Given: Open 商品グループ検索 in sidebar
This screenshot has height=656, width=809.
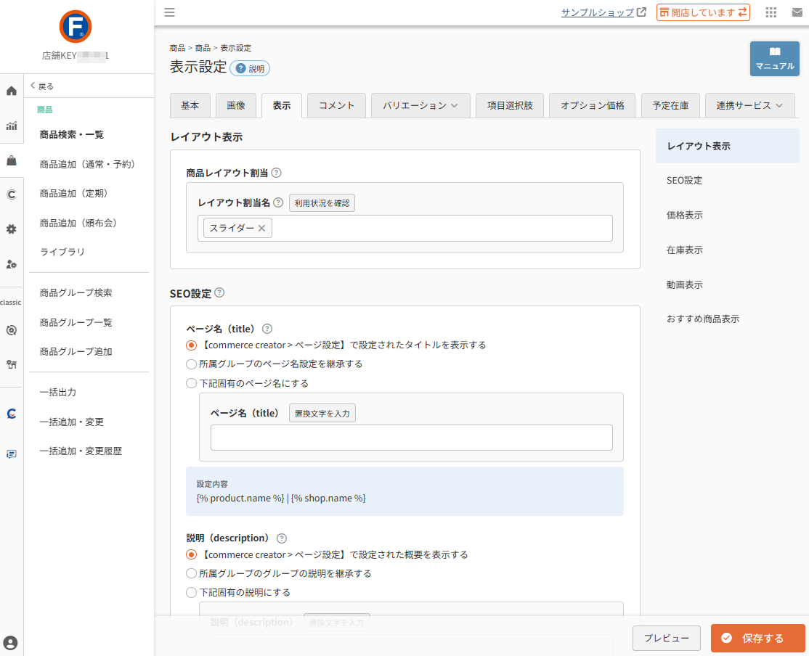Looking at the screenshot, I should [x=76, y=293].
